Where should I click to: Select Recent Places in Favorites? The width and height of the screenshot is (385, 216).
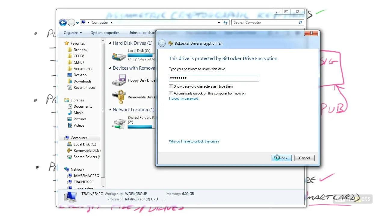(x=84, y=88)
